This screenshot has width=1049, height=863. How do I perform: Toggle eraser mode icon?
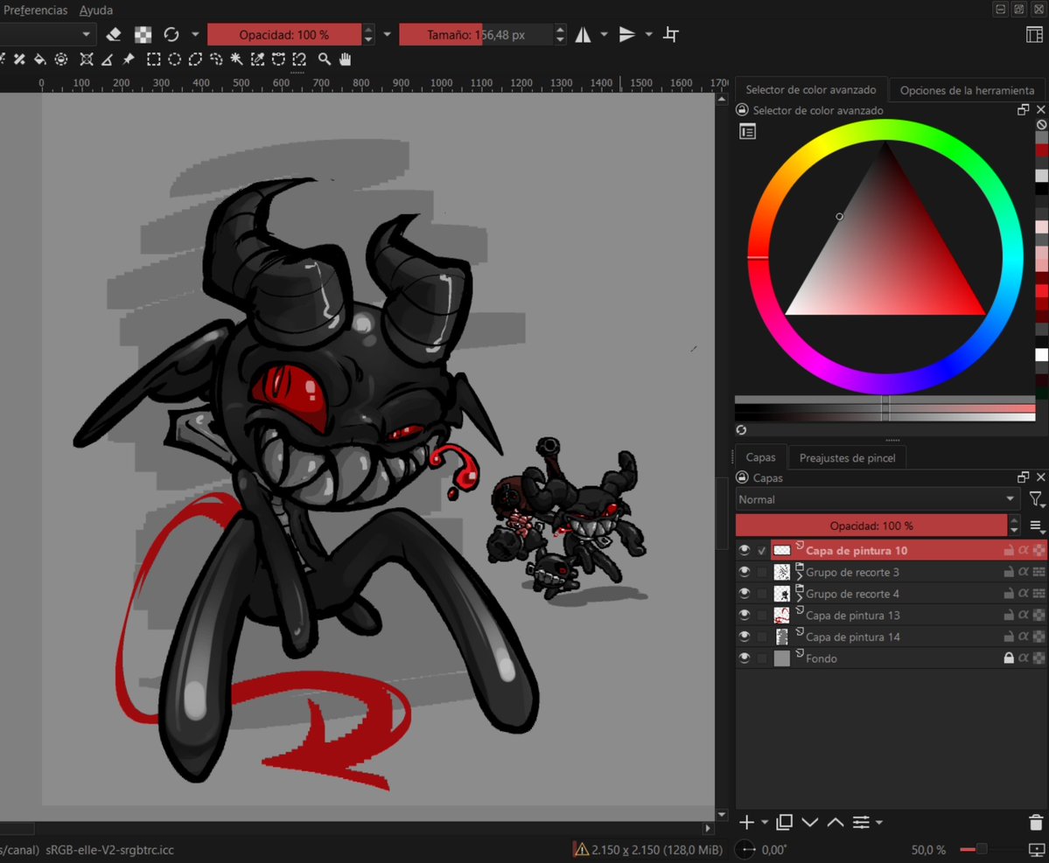(114, 34)
